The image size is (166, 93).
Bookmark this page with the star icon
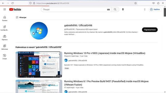tap(135, 3)
